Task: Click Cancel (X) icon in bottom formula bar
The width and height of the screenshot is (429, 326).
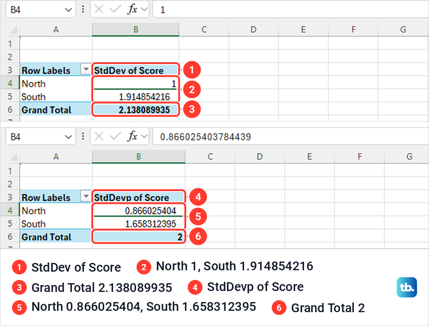Action: click(99, 136)
